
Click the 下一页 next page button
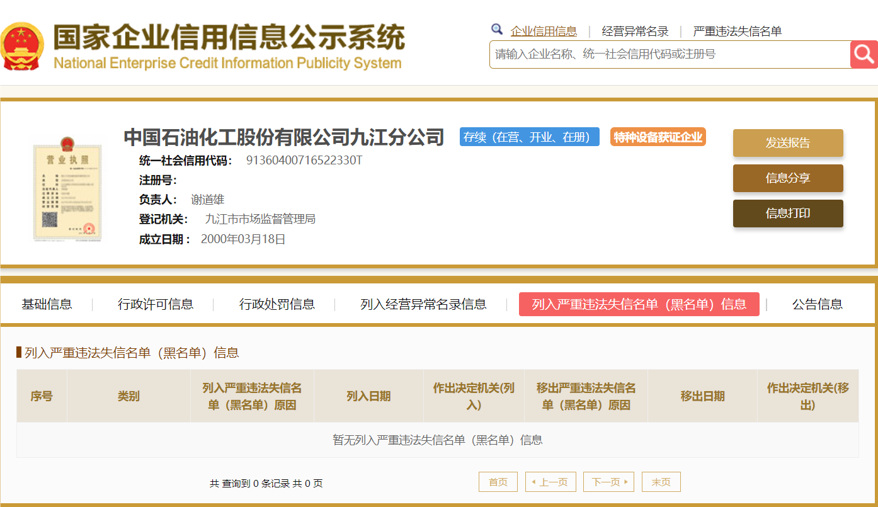click(608, 482)
